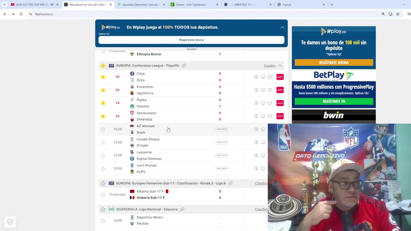This screenshot has height=231, width=411.
Task: Pin the Guatemala Liga Nacional Clausura league
Action: coord(182,210)
